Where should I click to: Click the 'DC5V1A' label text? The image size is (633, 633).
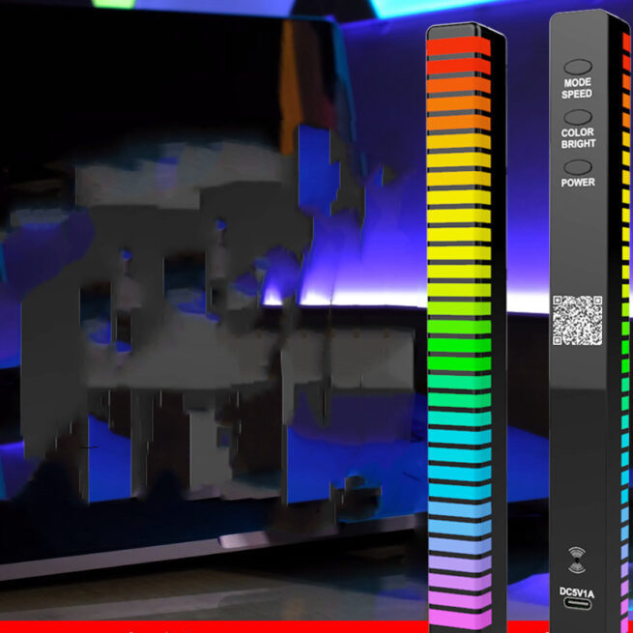pyautogui.click(x=577, y=593)
